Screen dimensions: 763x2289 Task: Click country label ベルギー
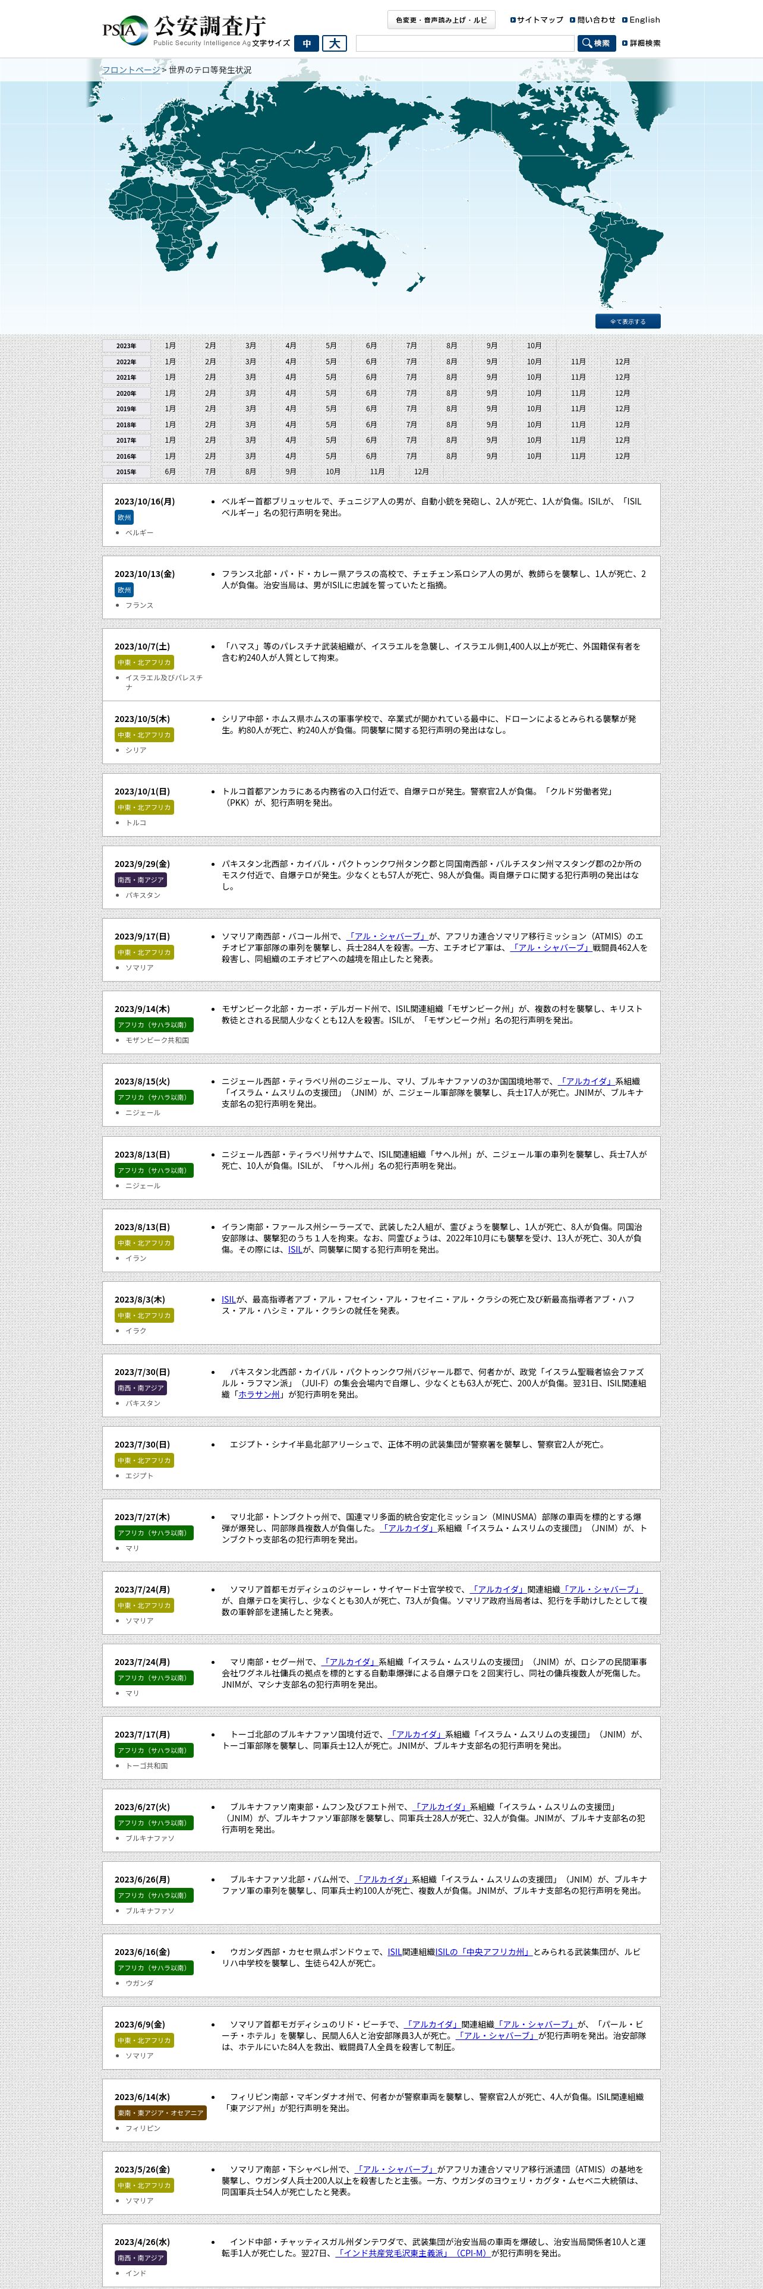[140, 533]
